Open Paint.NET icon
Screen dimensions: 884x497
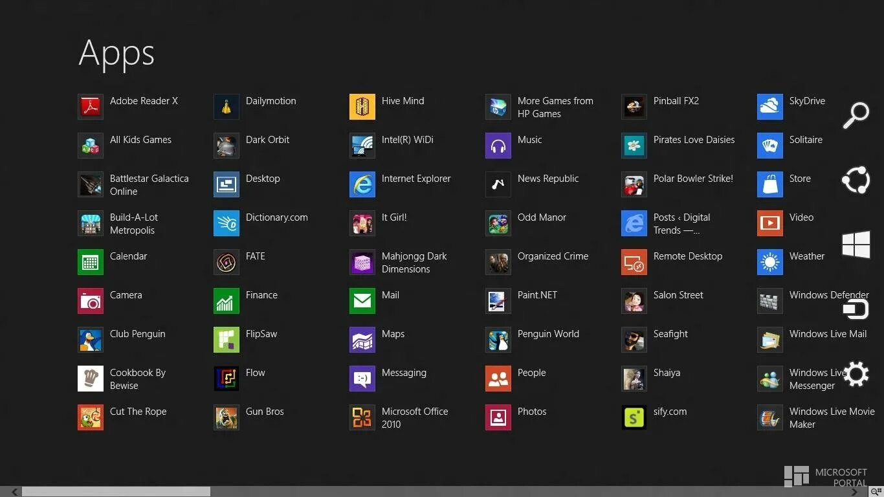click(x=498, y=301)
